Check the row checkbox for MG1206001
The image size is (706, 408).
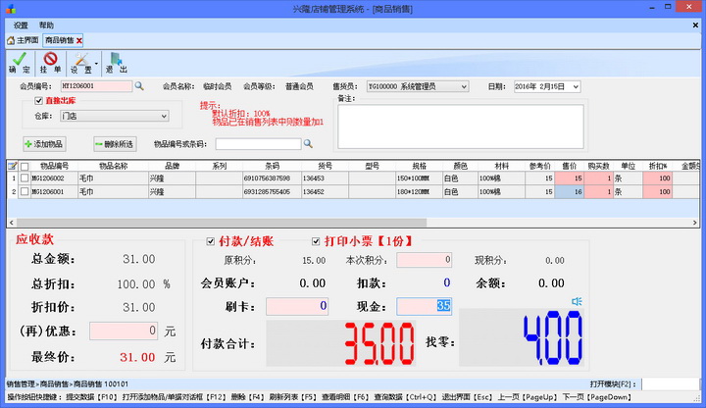coord(25,191)
